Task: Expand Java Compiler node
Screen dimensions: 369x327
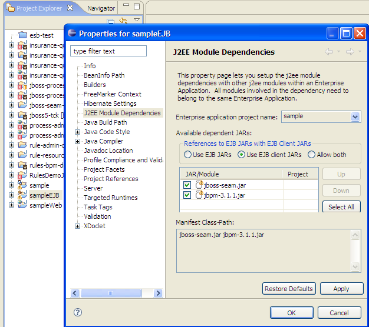Action: click(x=77, y=141)
